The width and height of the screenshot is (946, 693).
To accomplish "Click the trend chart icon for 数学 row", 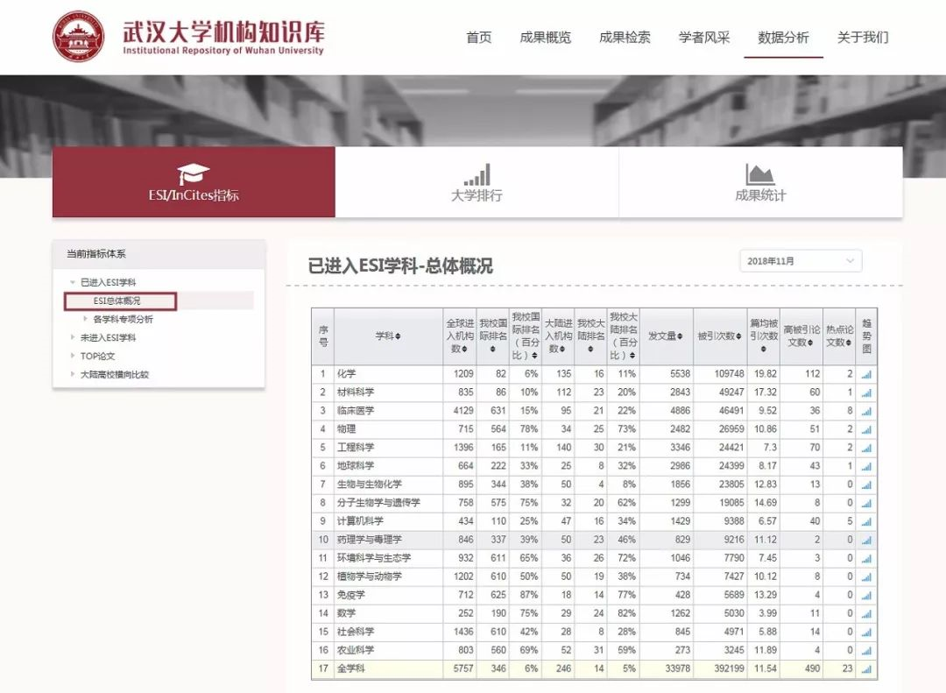I will click(866, 612).
